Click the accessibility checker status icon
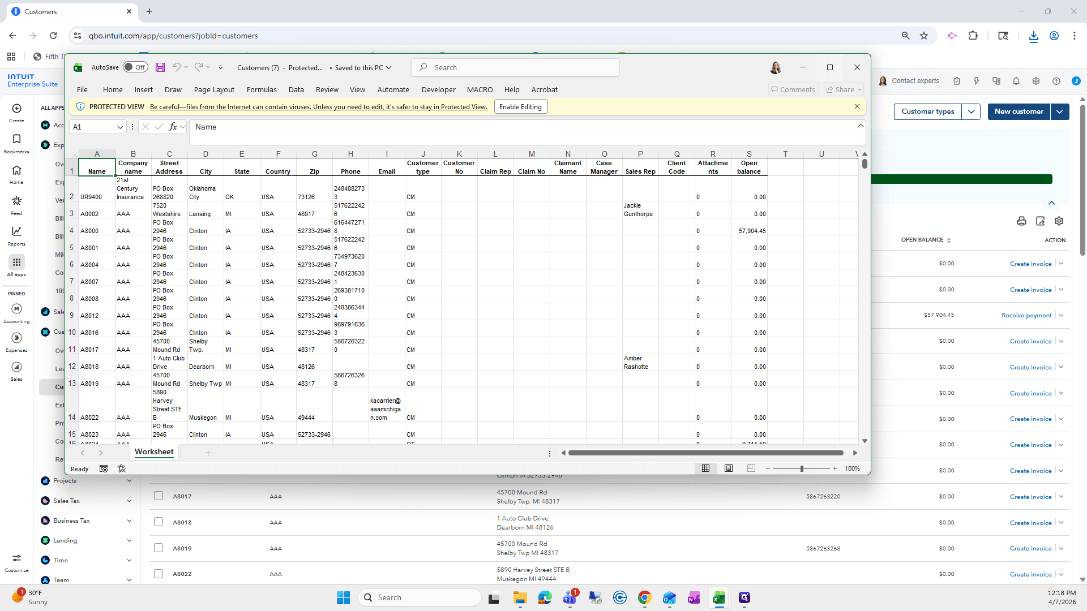The width and height of the screenshot is (1087, 611). 122,469
